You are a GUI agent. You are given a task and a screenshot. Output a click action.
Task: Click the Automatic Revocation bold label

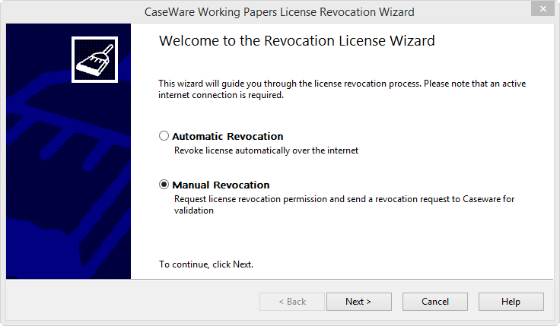pyautogui.click(x=228, y=136)
